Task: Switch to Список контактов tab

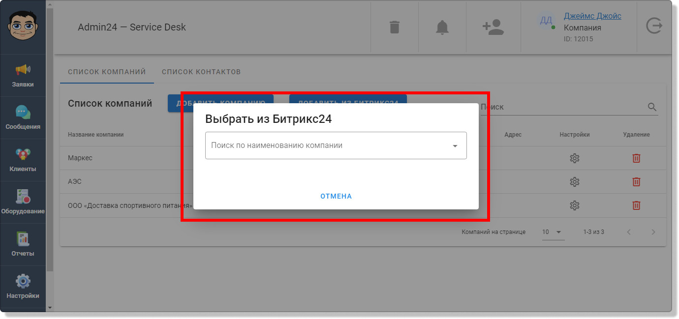Action: click(x=201, y=72)
